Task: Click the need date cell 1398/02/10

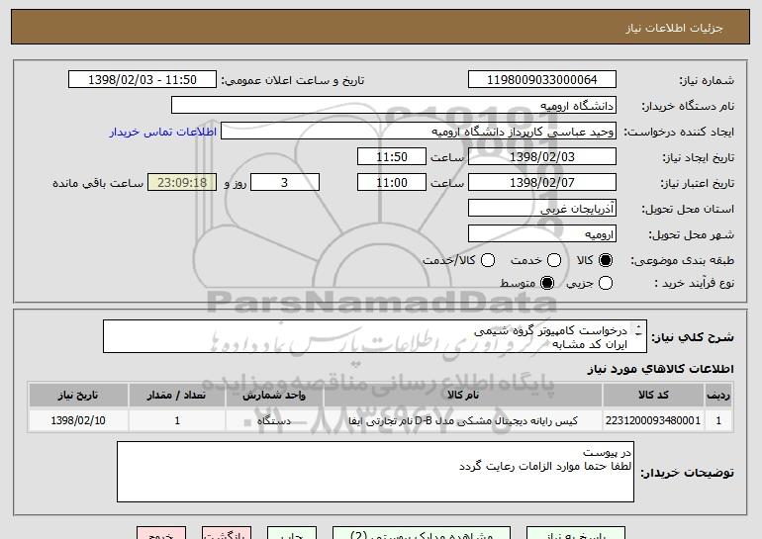Action: tap(78, 420)
